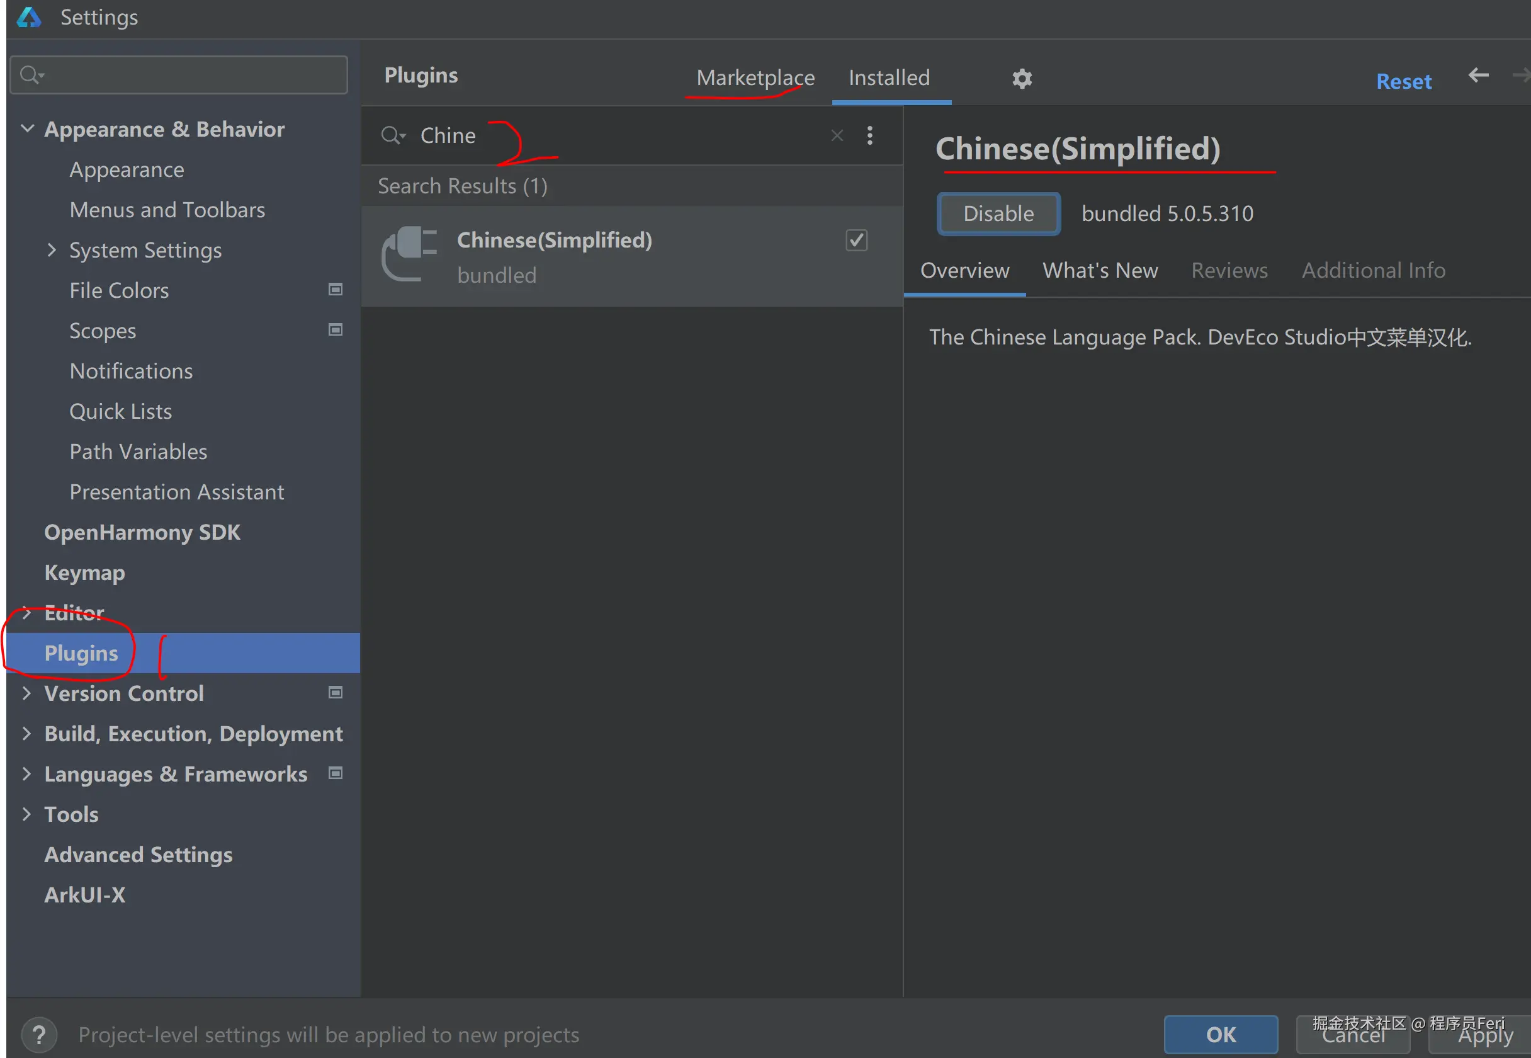Clear the plugin search text
The width and height of the screenshot is (1531, 1058).
(837, 136)
